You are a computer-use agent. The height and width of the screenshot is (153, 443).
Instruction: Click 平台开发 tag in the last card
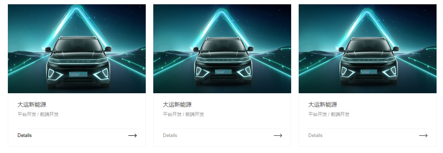[318, 114]
